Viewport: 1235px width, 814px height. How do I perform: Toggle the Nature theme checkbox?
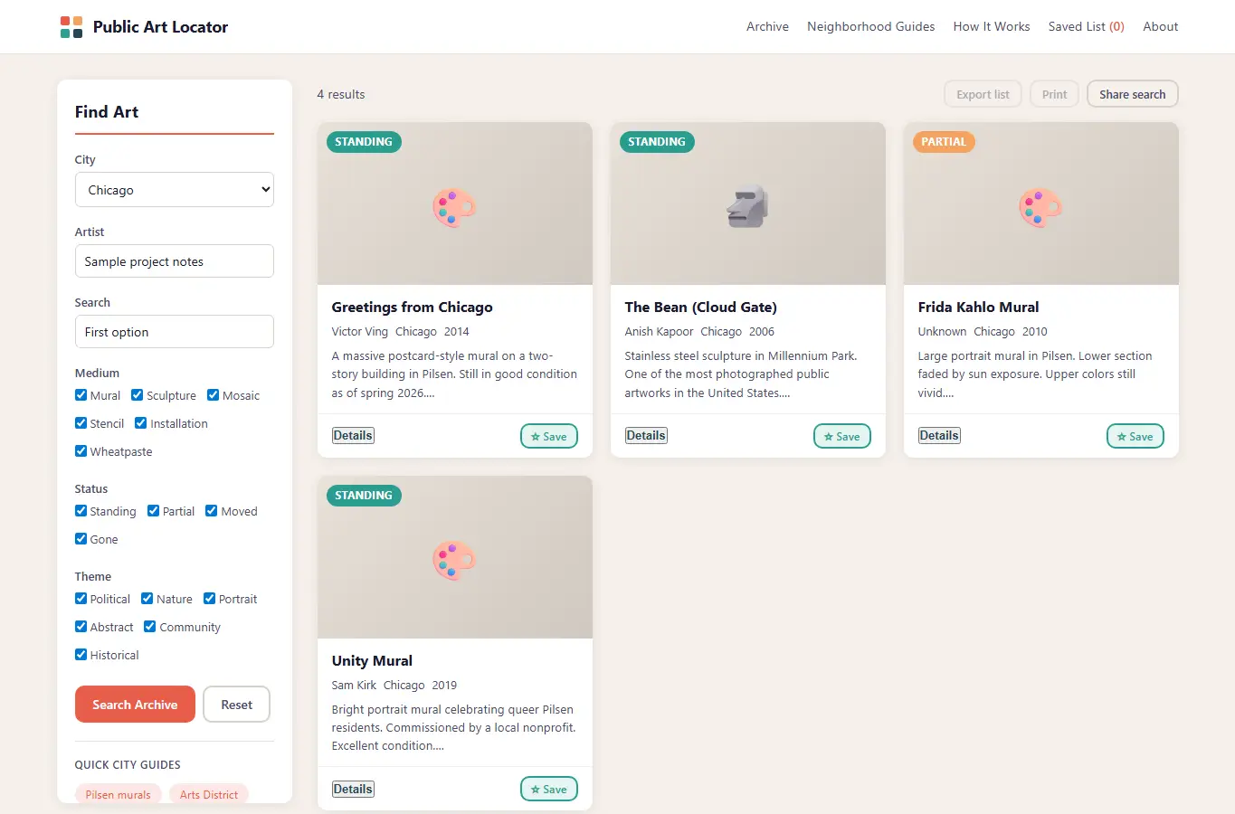point(147,599)
